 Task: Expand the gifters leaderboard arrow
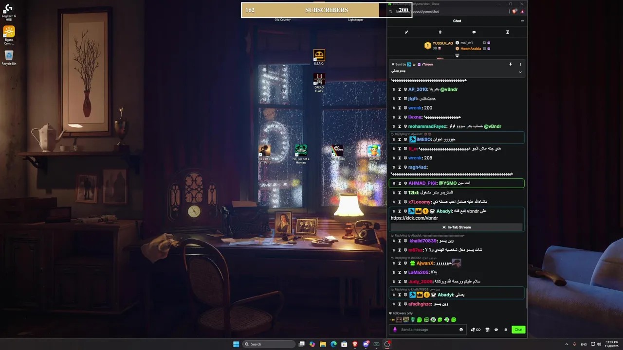click(x=457, y=55)
